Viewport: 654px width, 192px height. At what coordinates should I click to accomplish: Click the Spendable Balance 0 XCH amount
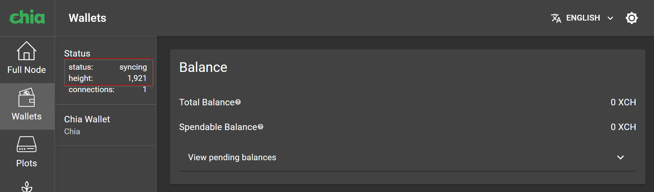point(623,127)
